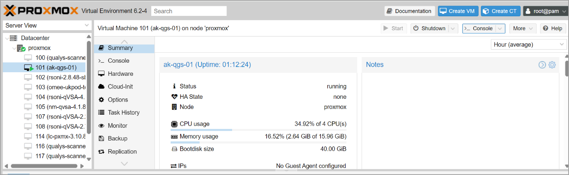This screenshot has height=175, width=569.
Task: Open the Cloud-Init tab
Action: pyautogui.click(x=124, y=87)
